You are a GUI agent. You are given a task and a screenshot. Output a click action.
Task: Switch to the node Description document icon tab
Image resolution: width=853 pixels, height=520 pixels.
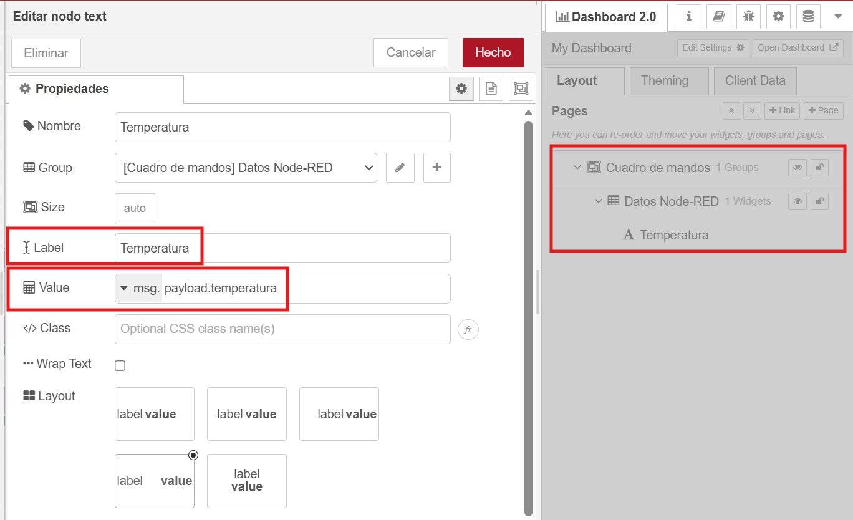click(491, 88)
